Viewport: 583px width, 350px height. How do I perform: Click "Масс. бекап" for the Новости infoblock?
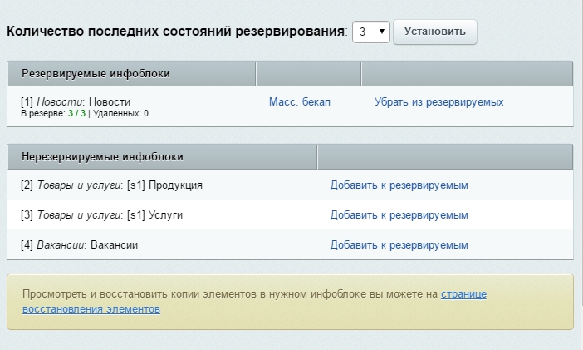[x=300, y=102]
